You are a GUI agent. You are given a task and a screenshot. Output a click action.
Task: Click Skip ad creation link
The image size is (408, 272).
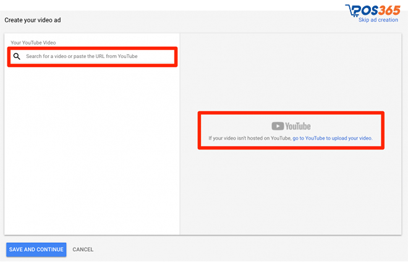coord(378,20)
